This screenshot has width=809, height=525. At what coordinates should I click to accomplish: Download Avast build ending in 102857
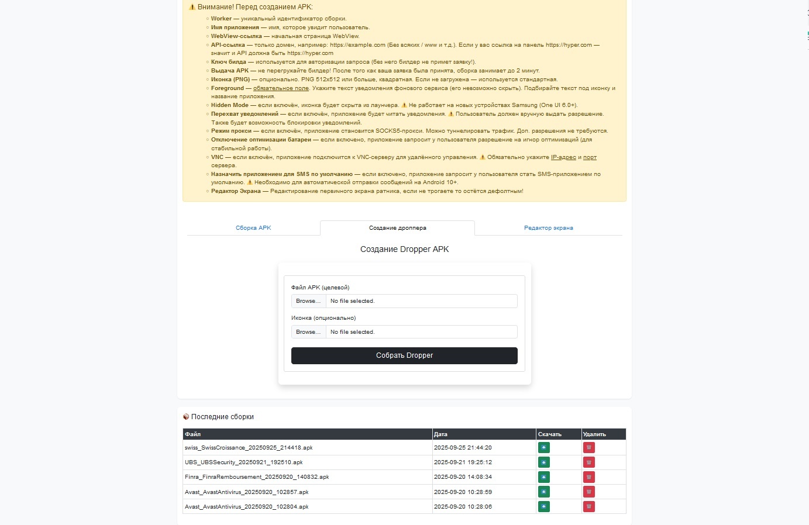pyautogui.click(x=543, y=492)
